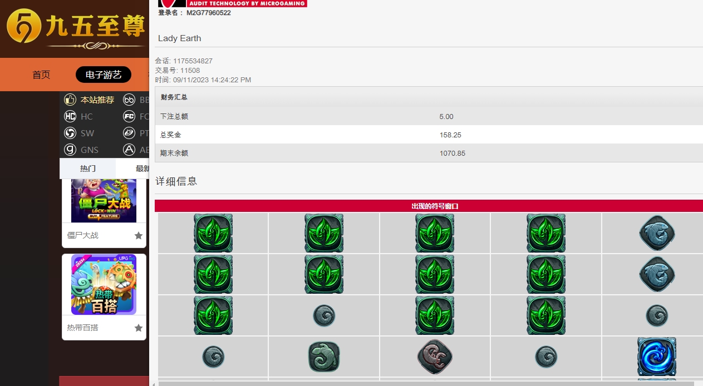Click the closing balance 1070.85
Image resolution: width=703 pixels, height=386 pixels.
coord(453,154)
